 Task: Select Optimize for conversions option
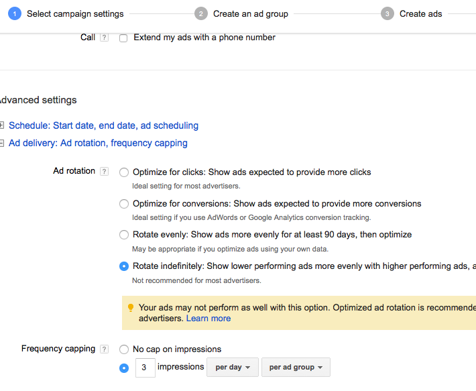[x=124, y=204]
